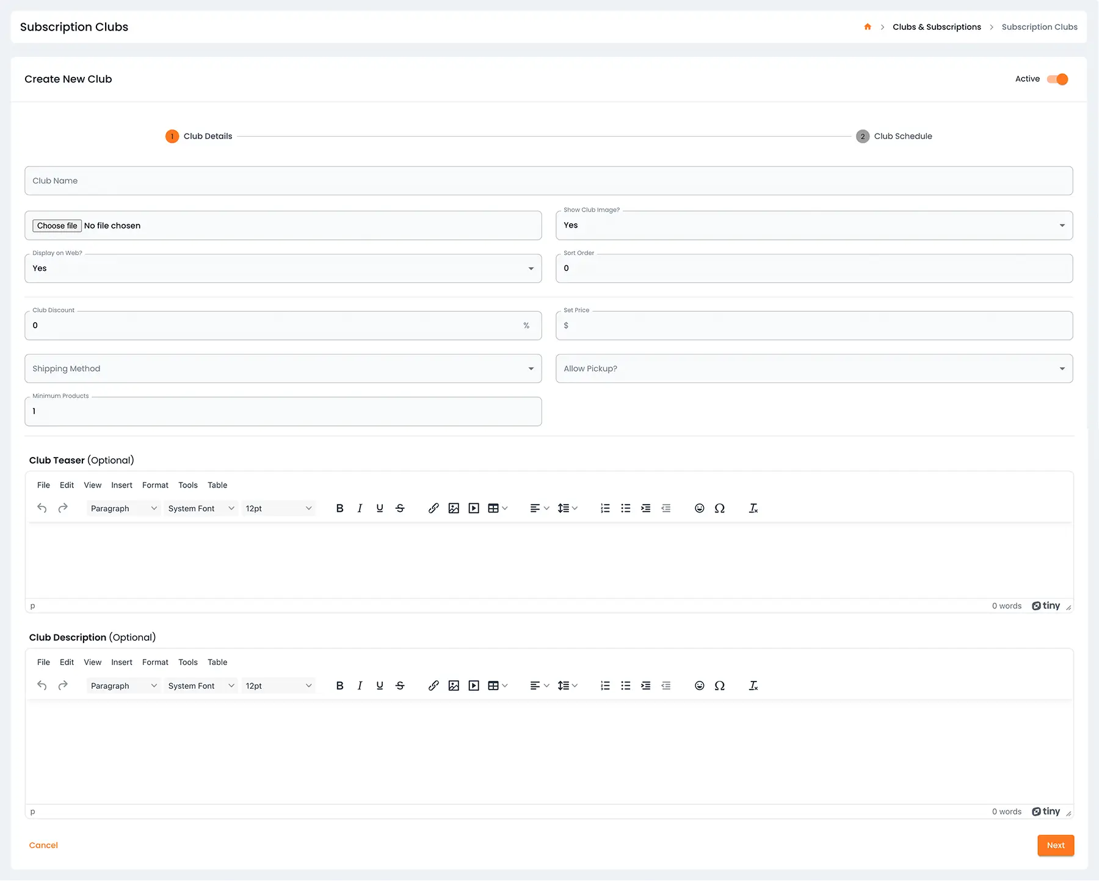The width and height of the screenshot is (1099, 881).
Task: Open 12pt font size dropdown in Club Teaser
Action: (x=278, y=508)
